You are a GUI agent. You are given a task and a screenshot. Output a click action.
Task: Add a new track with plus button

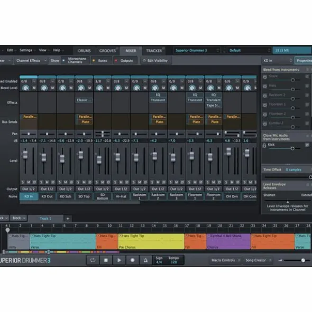[x=68, y=219]
